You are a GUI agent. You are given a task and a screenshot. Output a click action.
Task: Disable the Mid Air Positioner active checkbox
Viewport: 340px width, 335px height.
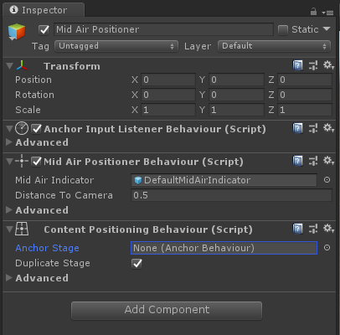[44, 29]
